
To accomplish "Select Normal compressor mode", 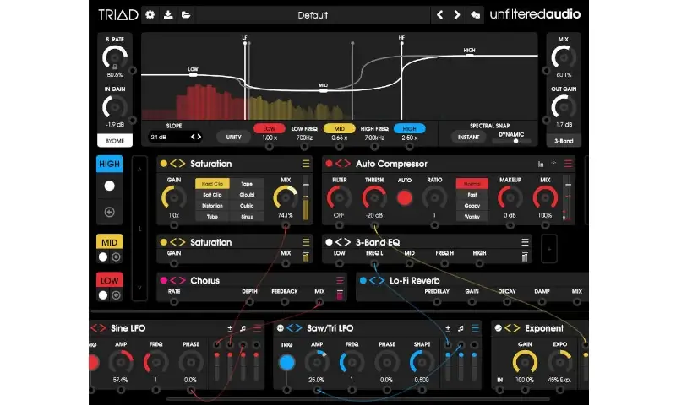I will [472, 184].
